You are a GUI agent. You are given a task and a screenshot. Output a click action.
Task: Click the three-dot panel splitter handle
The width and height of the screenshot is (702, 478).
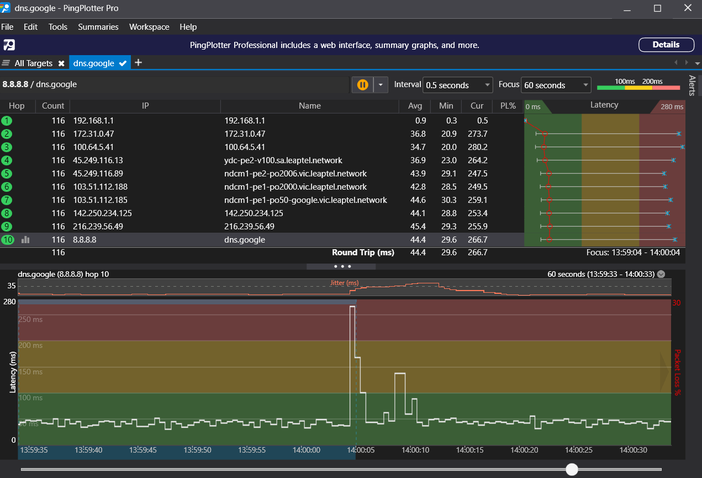(x=341, y=266)
